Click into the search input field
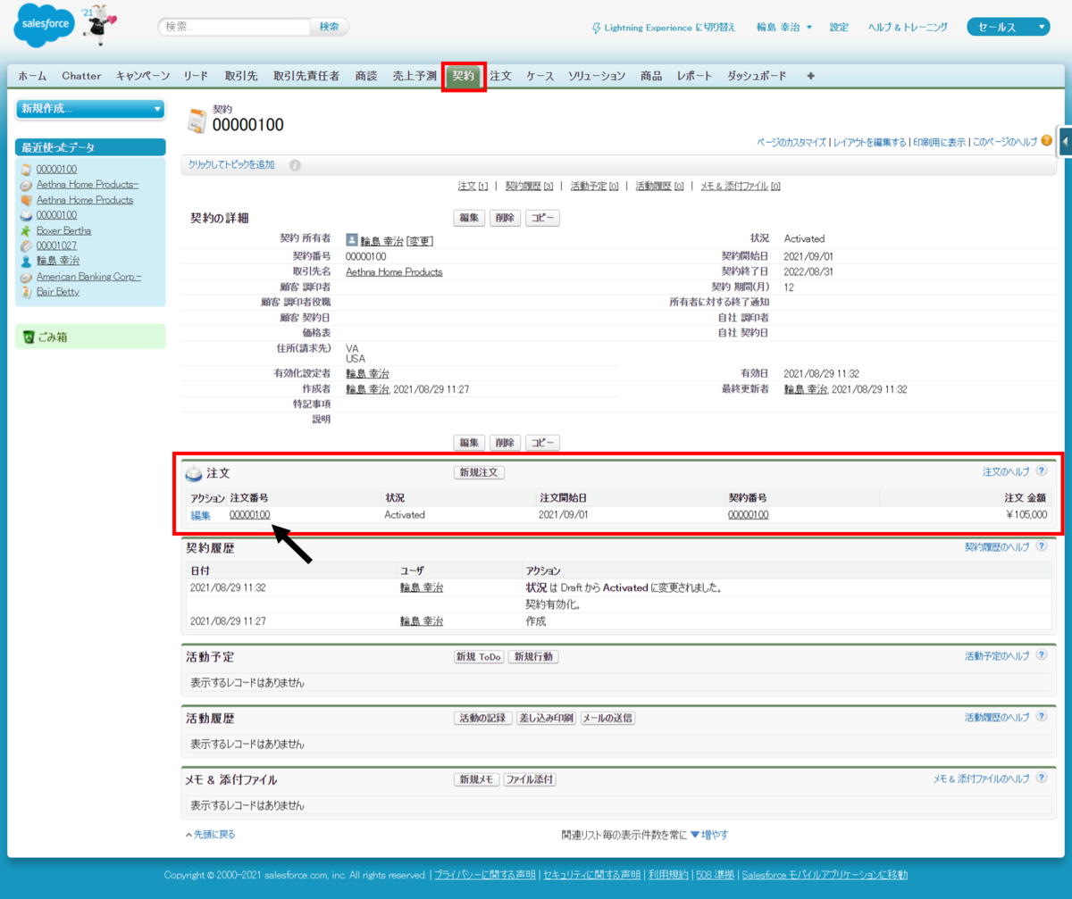The width and height of the screenshot is (1072, 899). pyautogui.click(x=235, y=27)
